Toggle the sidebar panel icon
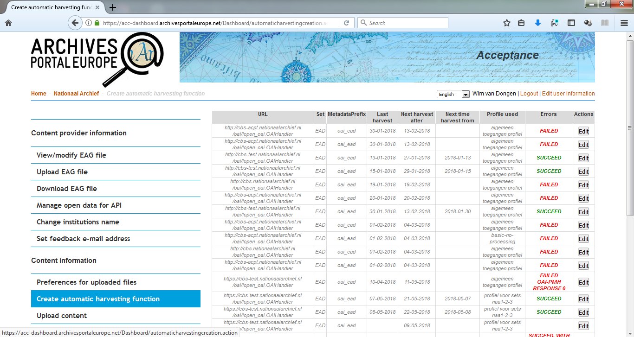 (x=571, y=23)
